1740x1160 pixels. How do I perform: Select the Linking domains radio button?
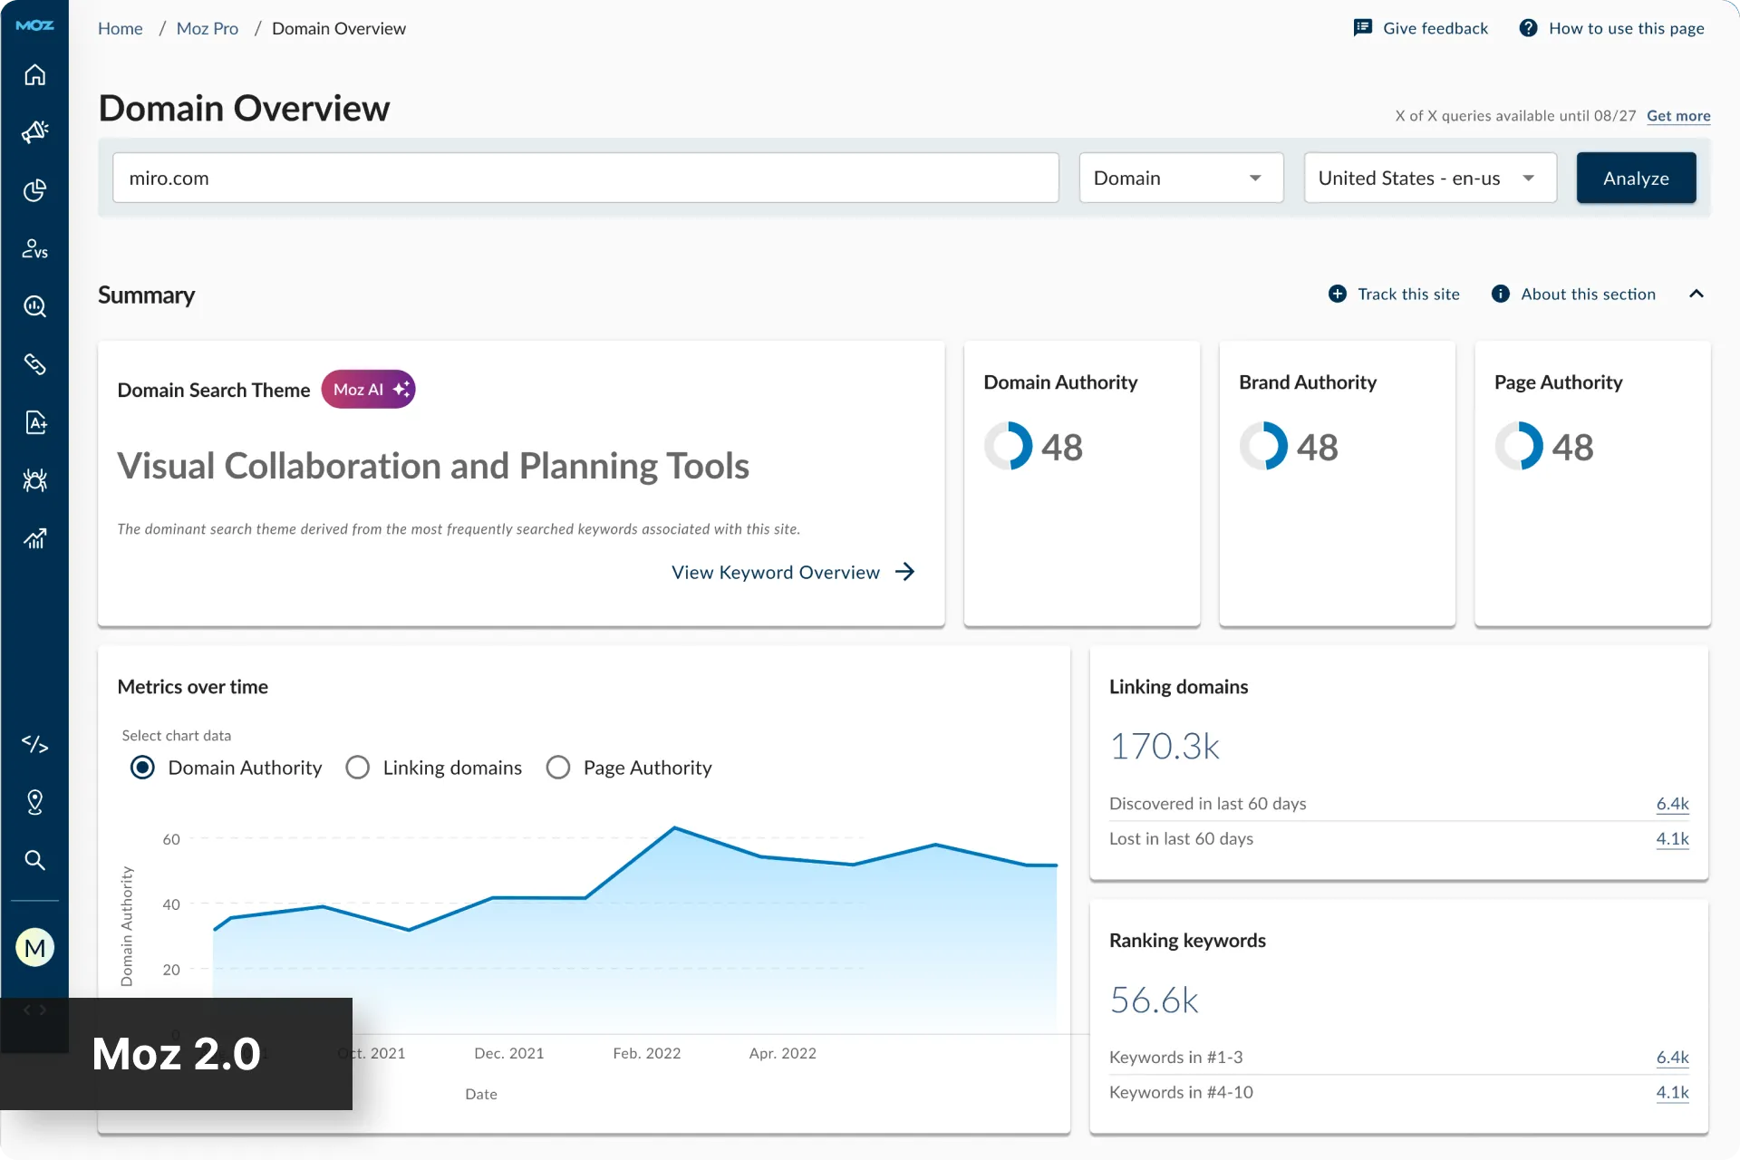click(x=358, y=768)
